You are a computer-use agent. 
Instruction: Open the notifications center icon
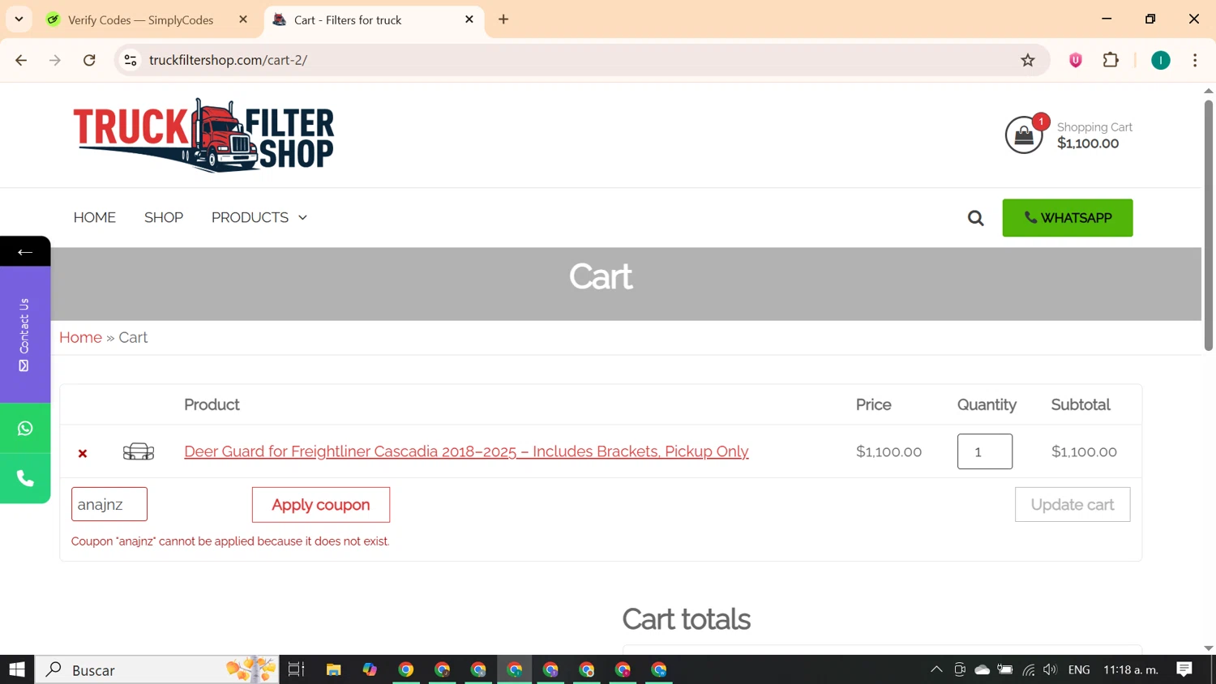point(1184,669)
